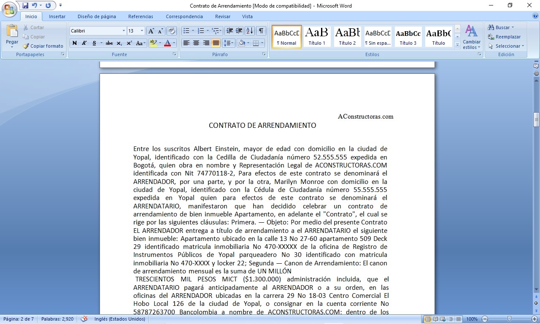
Task: Click spelling check icon in status bar
Action: coord(84,319)
